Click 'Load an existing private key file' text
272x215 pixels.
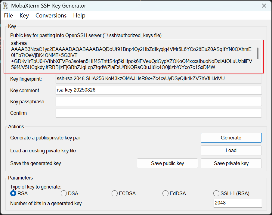pyautogui.click(x=43, y=151)
